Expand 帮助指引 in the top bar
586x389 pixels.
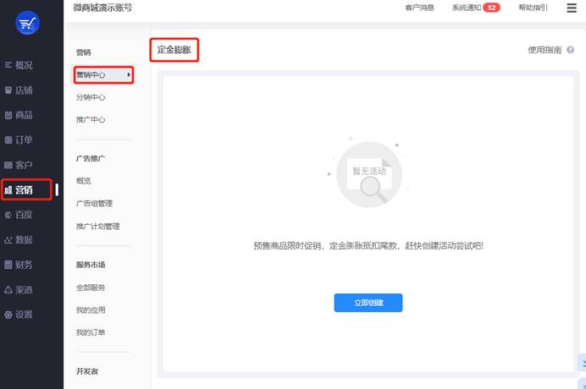click(533, 8)
